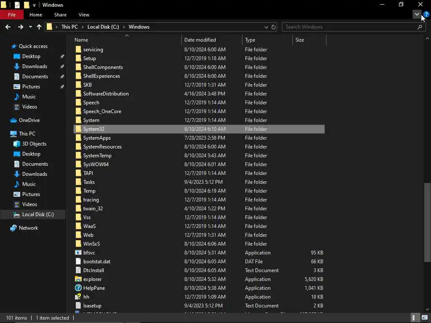431x323 pixels.
Task: Select Local Disk (C:) in navigation pane
Action: (38, 214)
